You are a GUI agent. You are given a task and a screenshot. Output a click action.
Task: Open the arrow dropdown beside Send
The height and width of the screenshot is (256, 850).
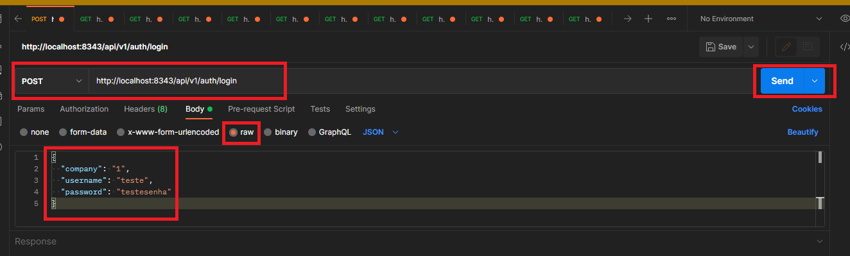(x=814, y=81)
